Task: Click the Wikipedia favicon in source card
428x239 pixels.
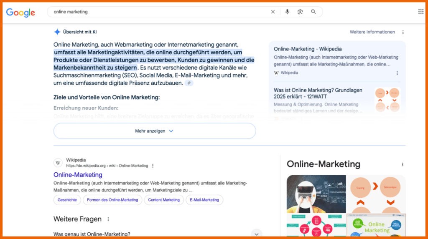Action: [x=276, y=73]
